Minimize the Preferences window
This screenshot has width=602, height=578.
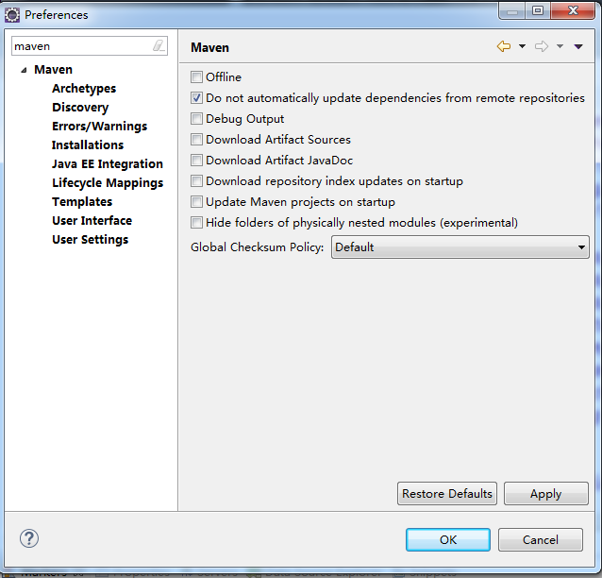(x=511, y=11)
